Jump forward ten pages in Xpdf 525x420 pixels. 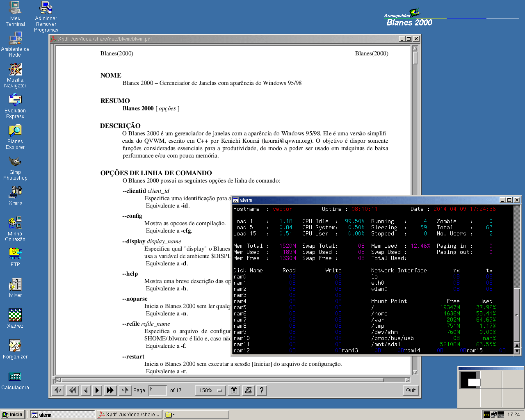110,390
